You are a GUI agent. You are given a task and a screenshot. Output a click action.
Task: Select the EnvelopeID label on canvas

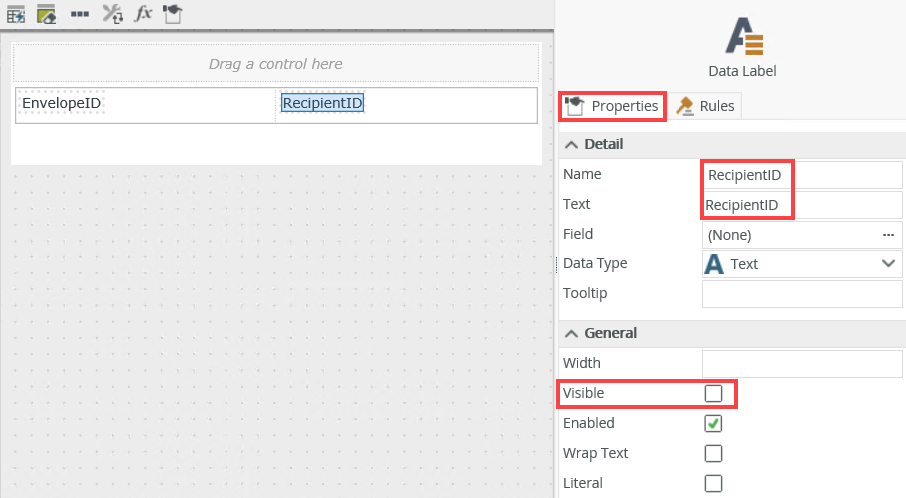(x=63, y=103)
